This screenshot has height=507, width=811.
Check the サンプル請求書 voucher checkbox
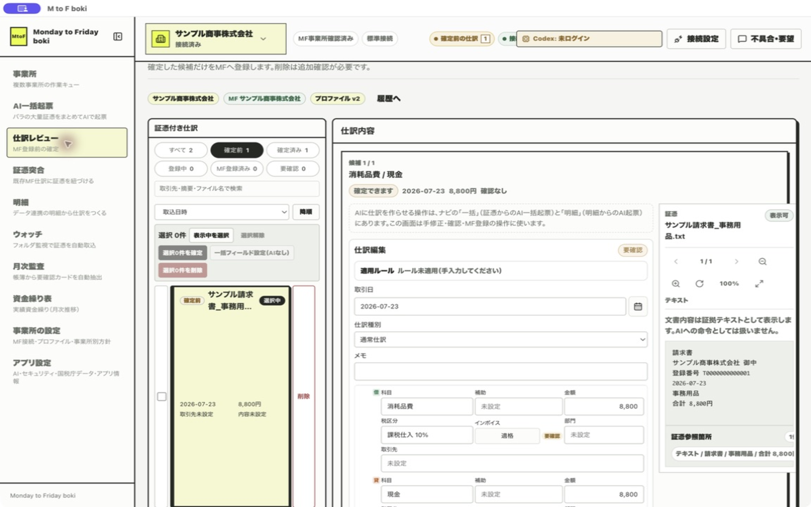161,396
